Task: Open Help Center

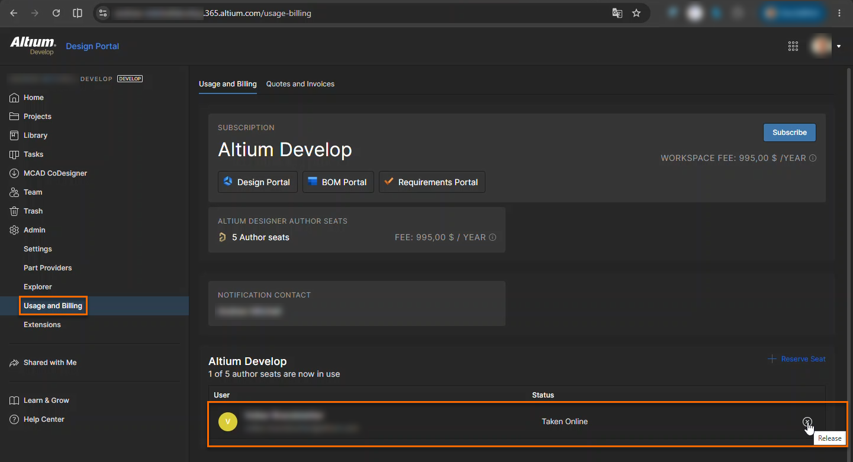Action: tap(44, 419)
